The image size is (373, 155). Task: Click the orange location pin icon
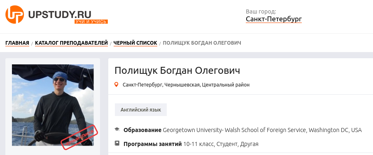point(117,84)
